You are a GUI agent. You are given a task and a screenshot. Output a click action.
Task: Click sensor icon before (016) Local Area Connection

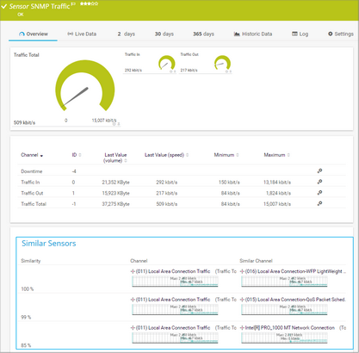242,271
